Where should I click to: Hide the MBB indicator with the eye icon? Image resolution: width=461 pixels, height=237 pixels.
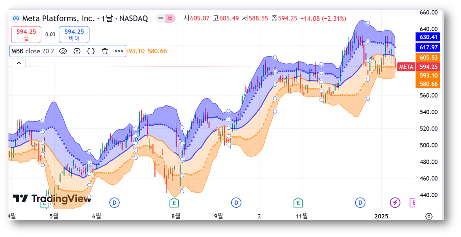[63, 51]
